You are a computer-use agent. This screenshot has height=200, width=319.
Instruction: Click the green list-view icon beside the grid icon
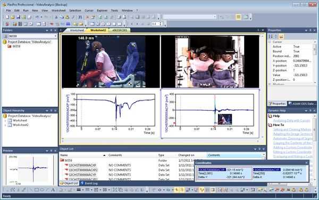pos(246,17)
